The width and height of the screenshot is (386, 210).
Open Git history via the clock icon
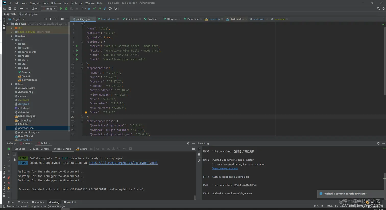click(110, 9)
